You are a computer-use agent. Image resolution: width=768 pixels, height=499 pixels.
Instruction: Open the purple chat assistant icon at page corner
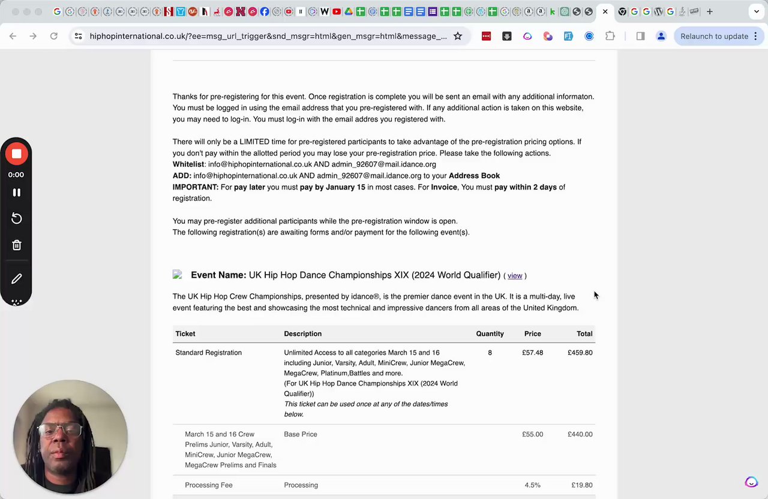751,482
